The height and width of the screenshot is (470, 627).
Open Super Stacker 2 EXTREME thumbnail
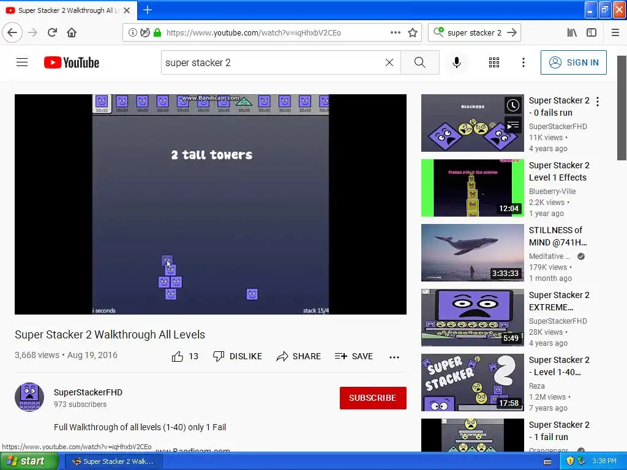pos(472,318)
